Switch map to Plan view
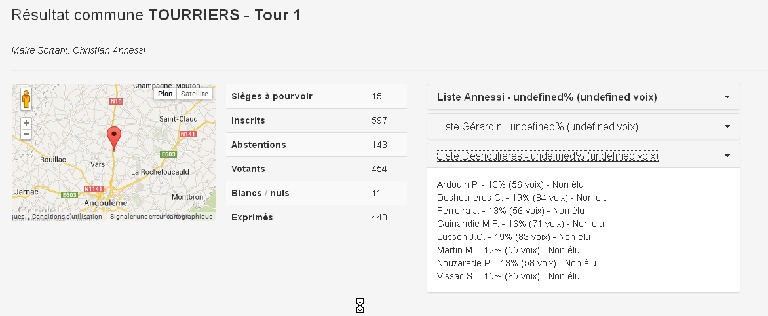The height and width of the screenshot is (316, 768). [x=165, y=94]
